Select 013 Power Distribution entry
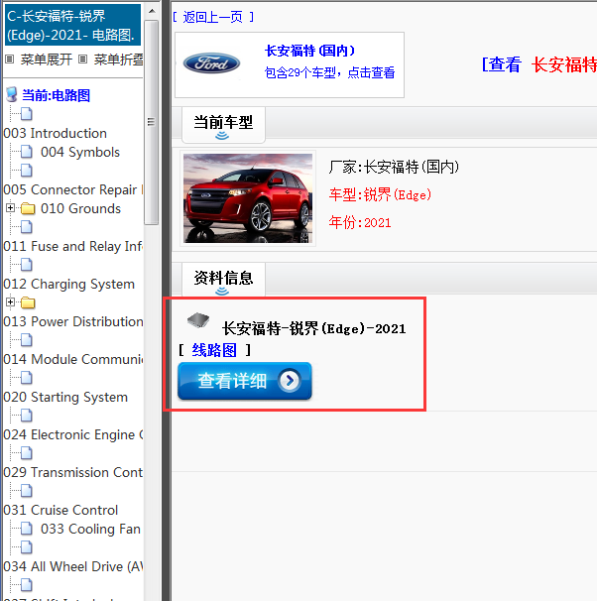The height and width of the screenshot is (601, 597). (x=72, y=321)
